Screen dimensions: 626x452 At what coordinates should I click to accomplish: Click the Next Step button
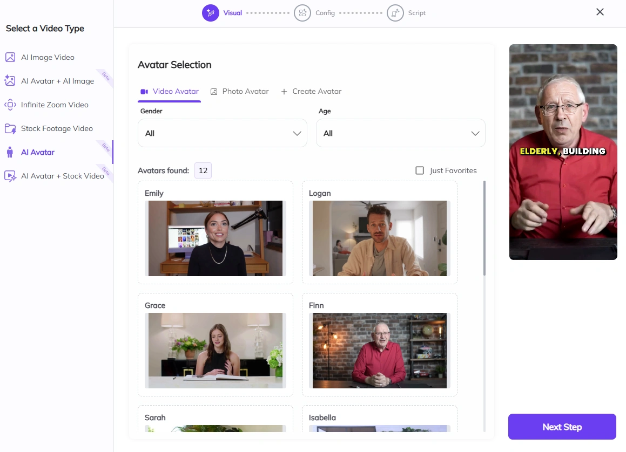(x=562, y=427)
